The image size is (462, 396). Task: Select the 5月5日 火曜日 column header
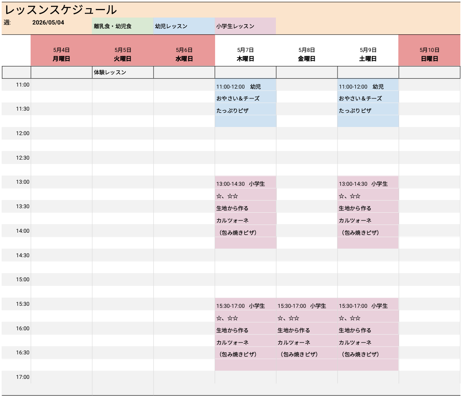[x=122, y=54]
